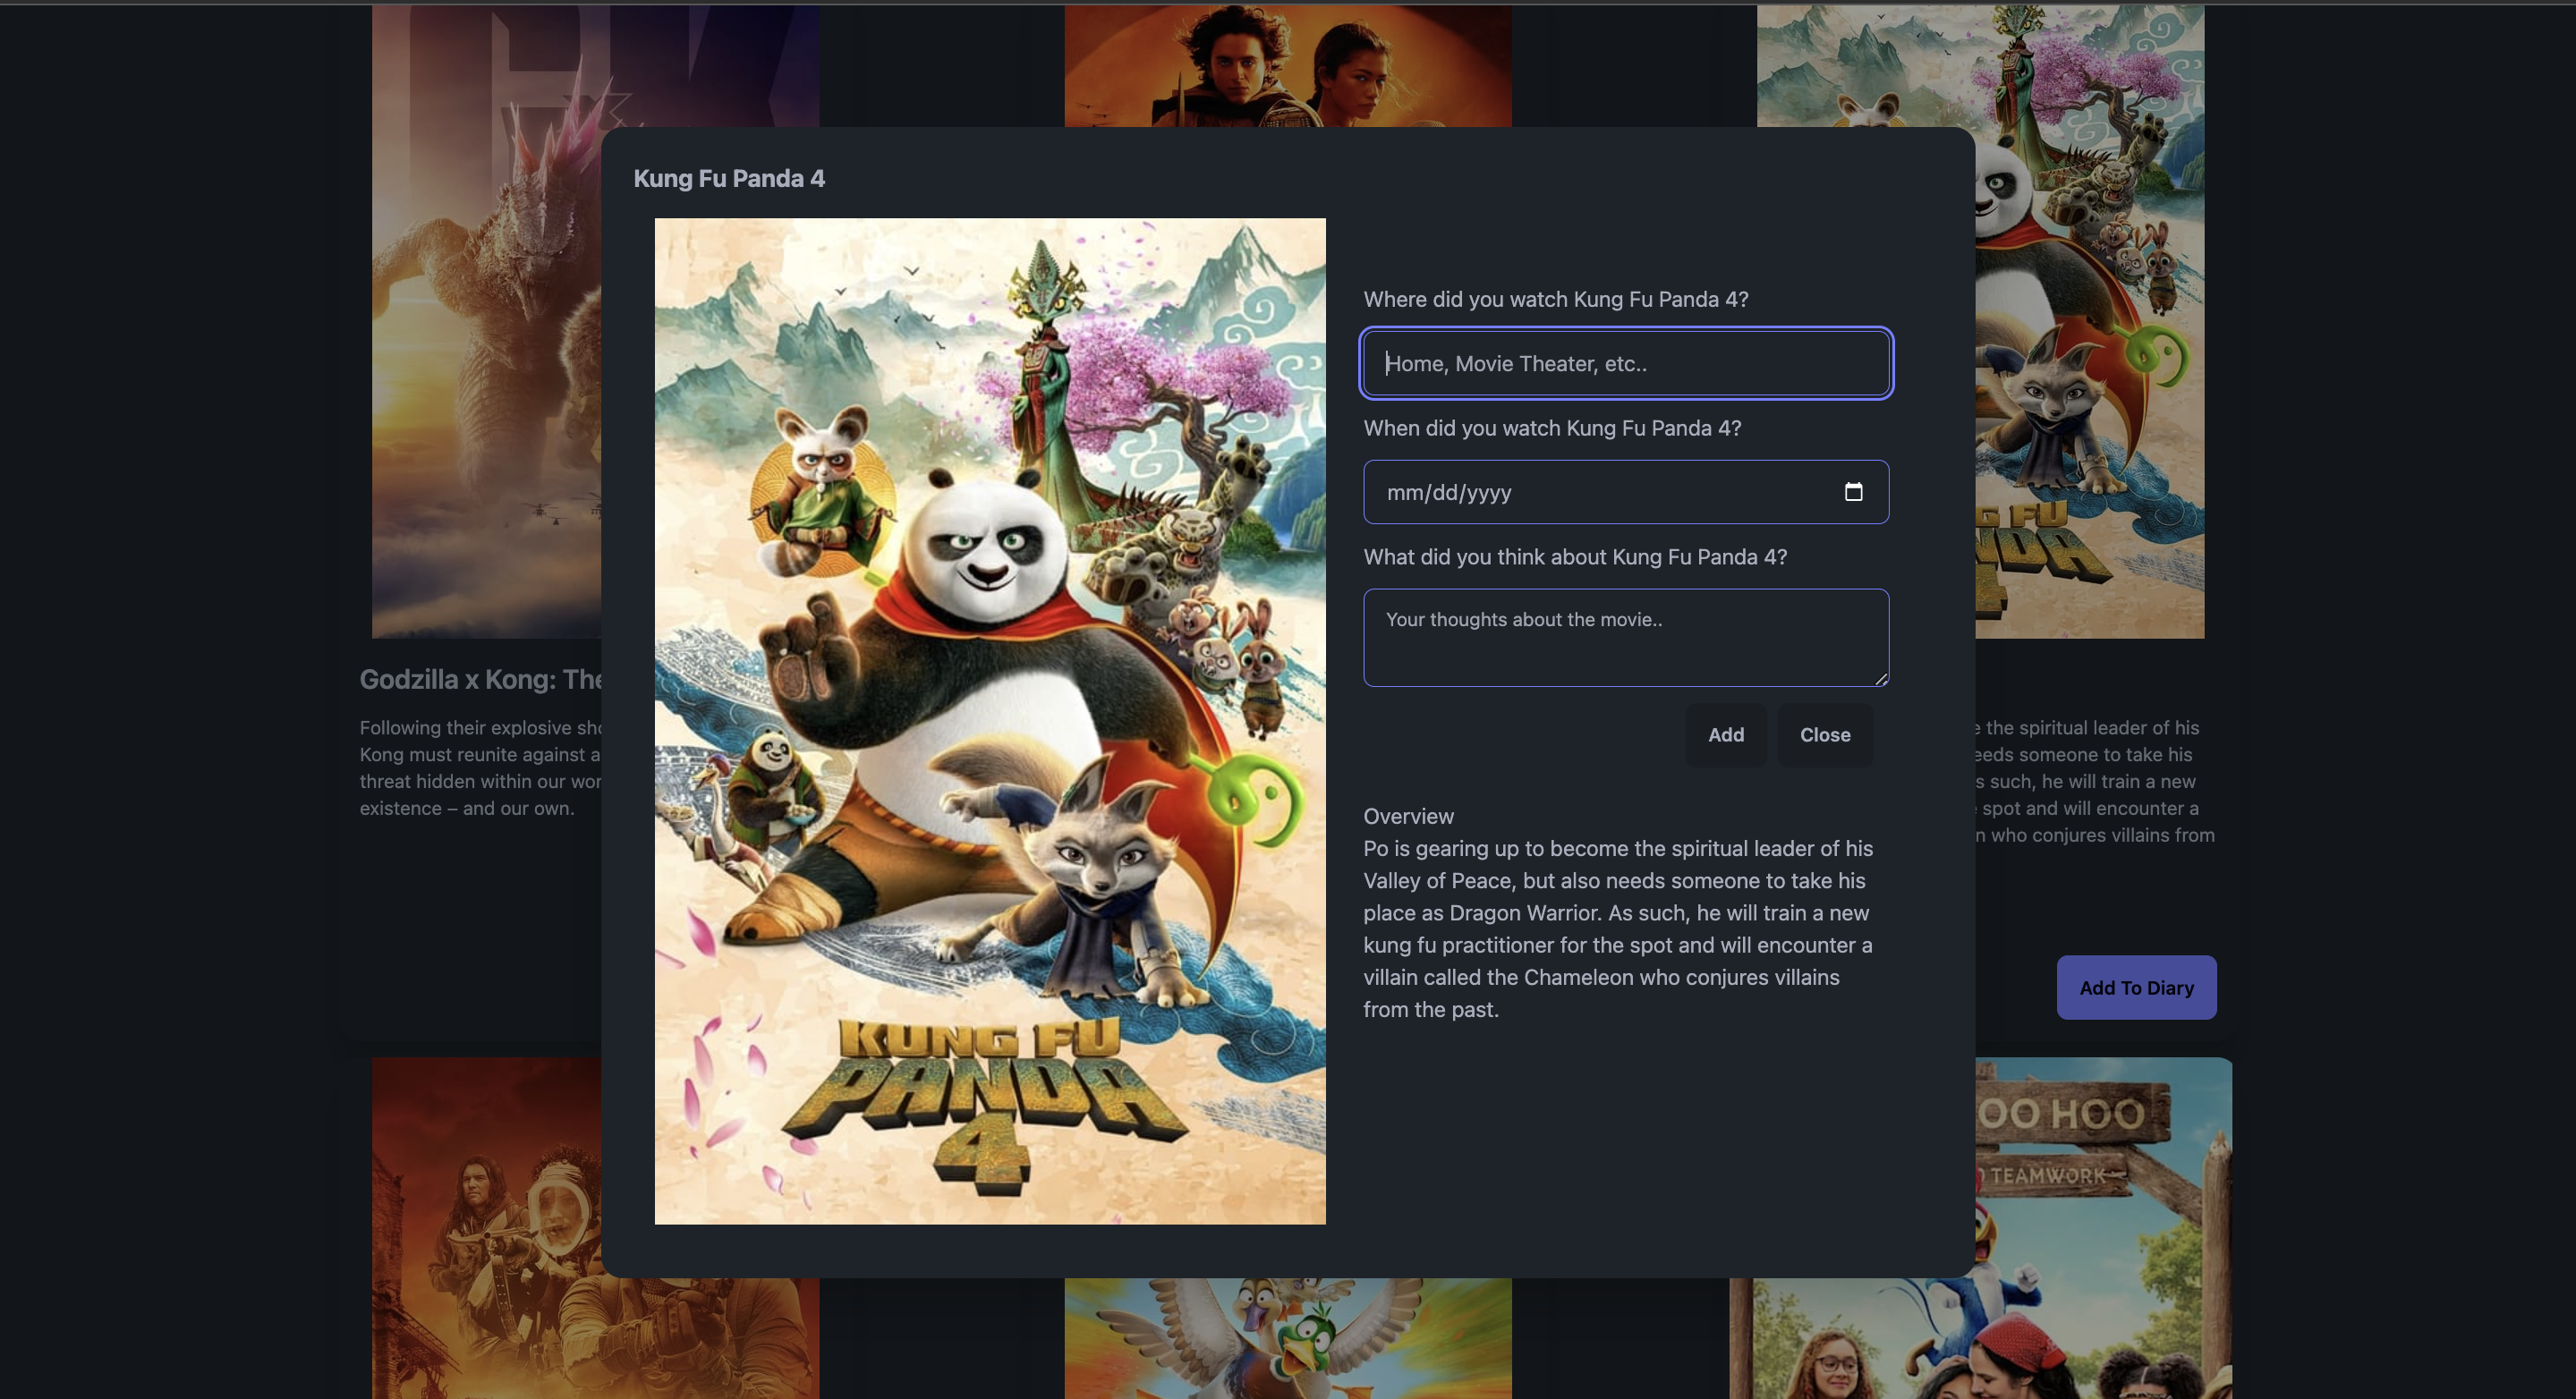Click the 'Overview' heading
The image size is (2576, 1399).
coord(1408,816)
